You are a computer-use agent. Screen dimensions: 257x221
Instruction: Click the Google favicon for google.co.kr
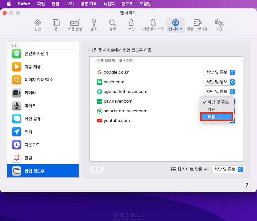point(100,72)
